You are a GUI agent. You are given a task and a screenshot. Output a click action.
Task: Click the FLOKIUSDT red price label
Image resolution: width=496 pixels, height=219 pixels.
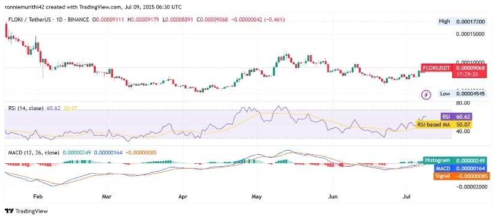tap(436, 68)
